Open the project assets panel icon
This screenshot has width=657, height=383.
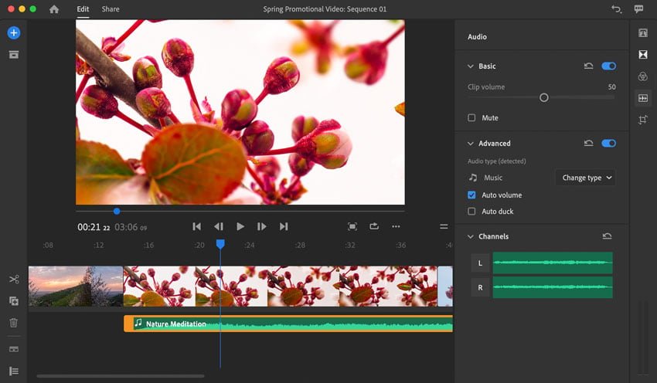point(14,55)
